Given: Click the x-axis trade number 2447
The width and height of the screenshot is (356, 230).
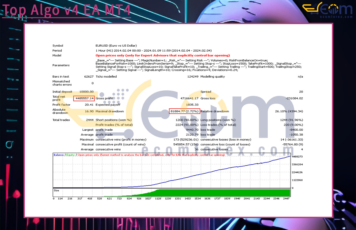Looking at the screenshot, I should (286, 198).
